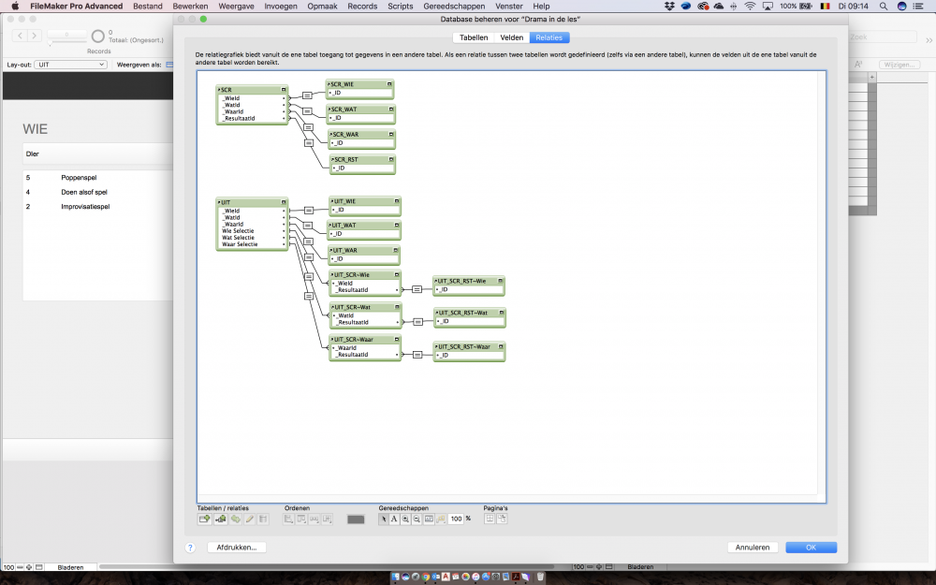
Task: Click the gray color swatch in toolbar
Action: (x=356, y=519)
